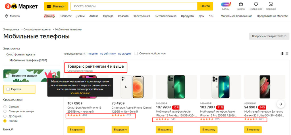Tick the Express checkbox

[8, 89]
